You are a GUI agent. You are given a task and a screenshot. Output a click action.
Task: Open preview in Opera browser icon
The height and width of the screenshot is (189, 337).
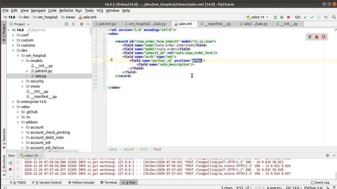[x=323, y=37]
